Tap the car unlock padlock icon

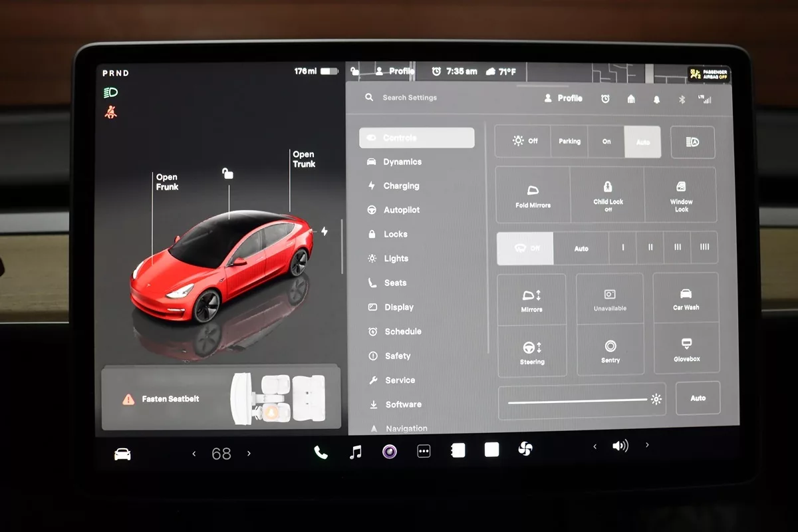pyautogui.click(x=228, y=174)
